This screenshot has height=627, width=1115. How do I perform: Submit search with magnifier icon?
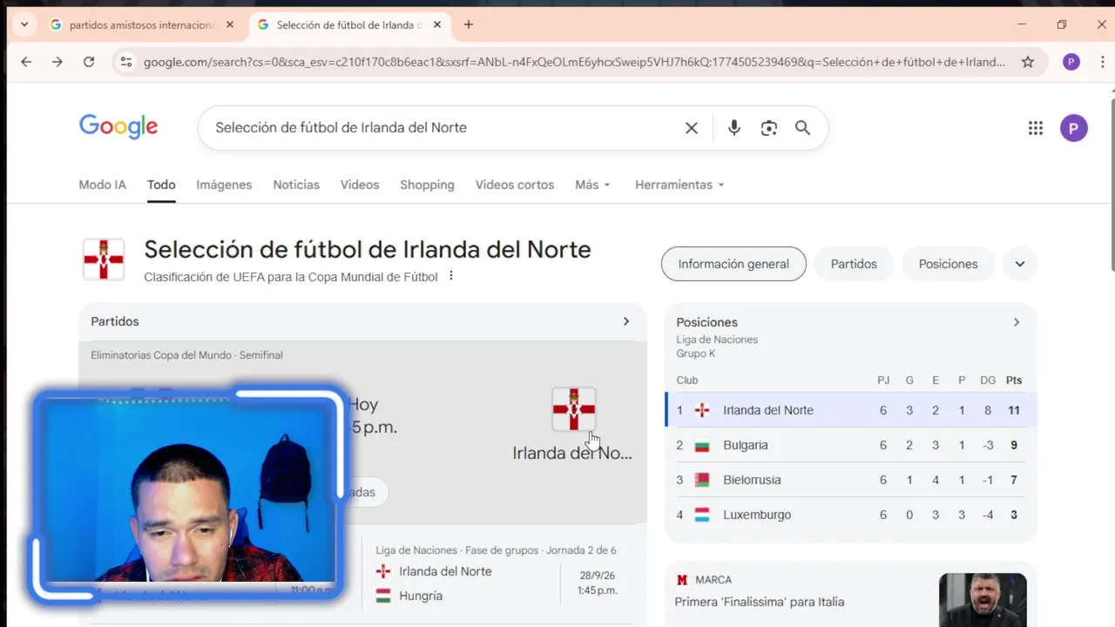coord(802,128)
